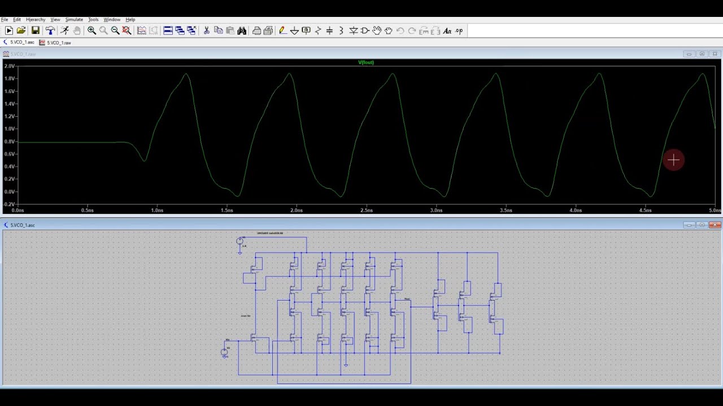The image size is (723, 406).
Task: Click the V(lout) trace label
Action: coord(366,63)
